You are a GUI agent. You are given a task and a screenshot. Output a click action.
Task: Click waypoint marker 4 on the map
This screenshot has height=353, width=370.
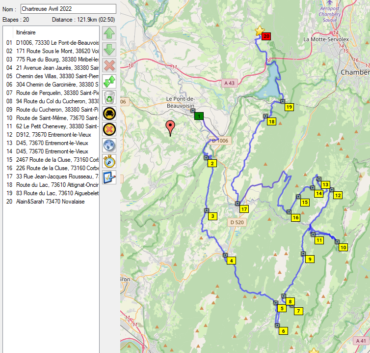click(x=231, y=261)
